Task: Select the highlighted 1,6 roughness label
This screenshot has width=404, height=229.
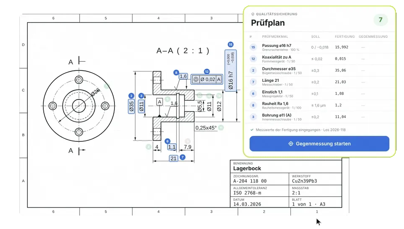Action: click(183, 76)
